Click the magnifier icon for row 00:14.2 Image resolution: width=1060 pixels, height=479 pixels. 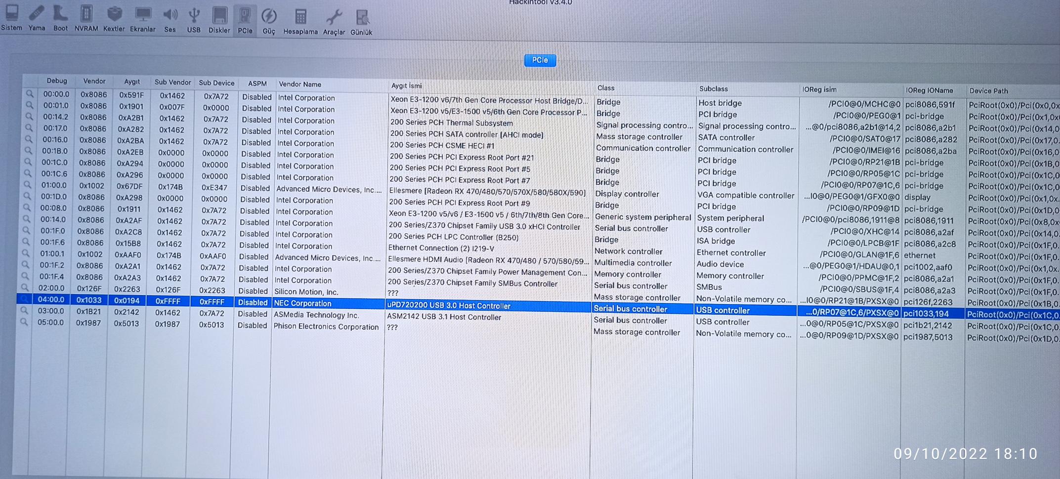pos(29,116)
